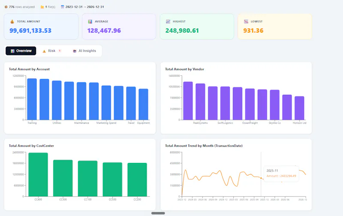Select total amount value 99,691,133.53
Screen dimensions: 343x216
[30, 30]
